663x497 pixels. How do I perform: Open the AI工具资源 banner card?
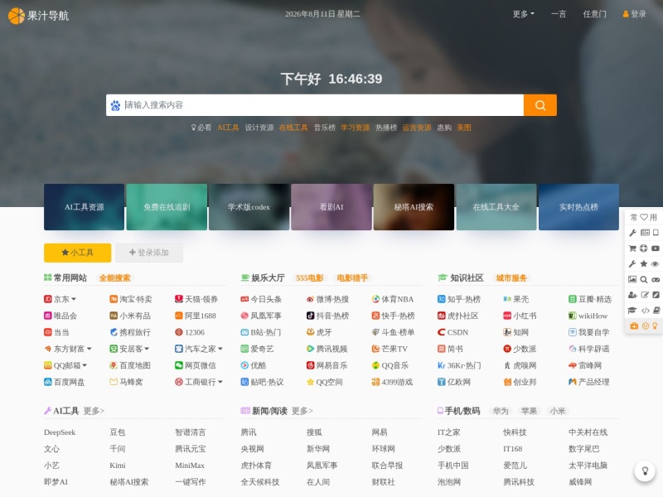click(x=85, y=207)
